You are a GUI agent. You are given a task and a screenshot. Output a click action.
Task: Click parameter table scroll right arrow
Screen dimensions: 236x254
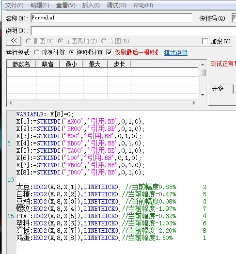194,103
